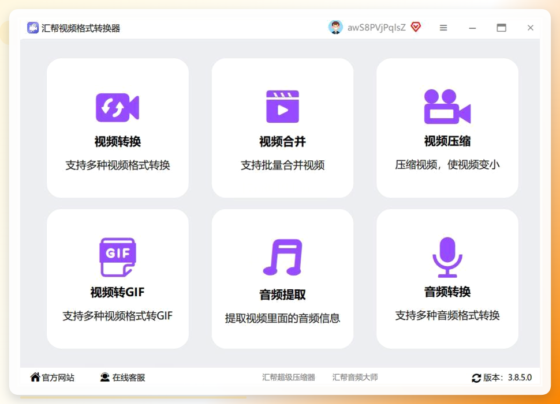560x404 pixels.
Task: Select the 音频转换 title text
Action: 447,292
